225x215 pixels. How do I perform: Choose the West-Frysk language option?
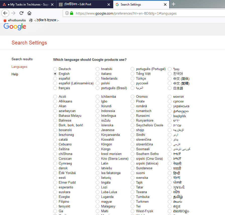(x=132, y=211)
